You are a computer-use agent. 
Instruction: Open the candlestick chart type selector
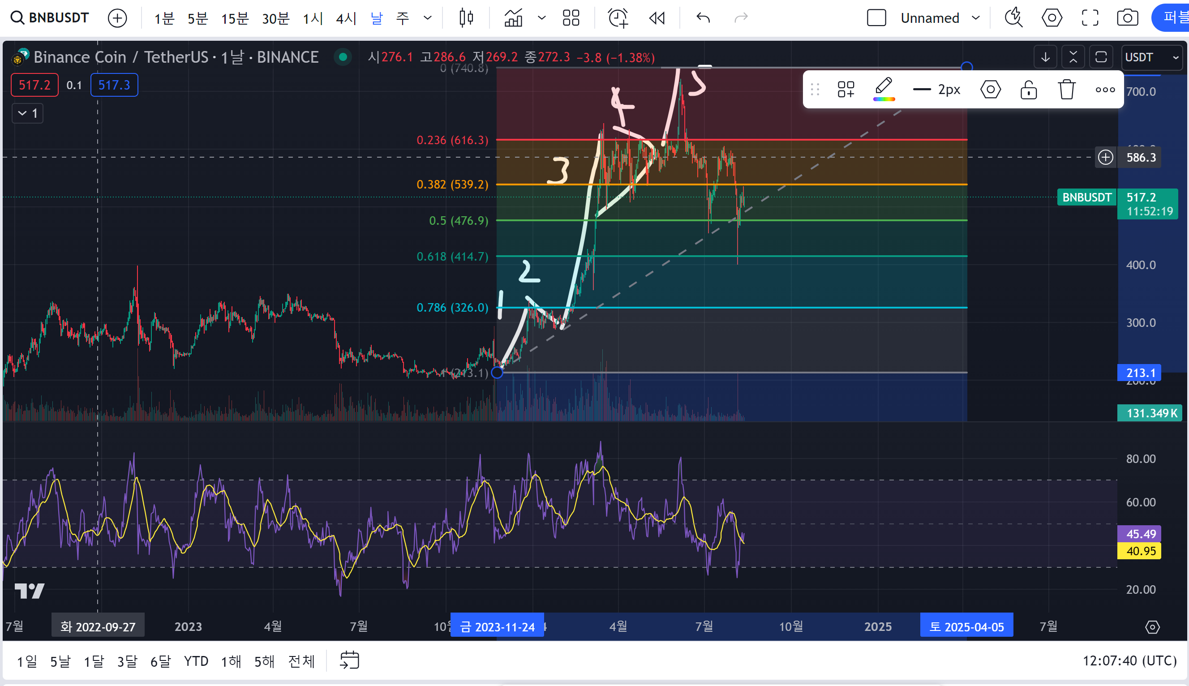(466, 18)
